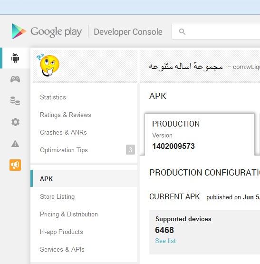Click the search magnifier icon
The height and width of the screenshot is (264, 260).
(x=182, y=31)
